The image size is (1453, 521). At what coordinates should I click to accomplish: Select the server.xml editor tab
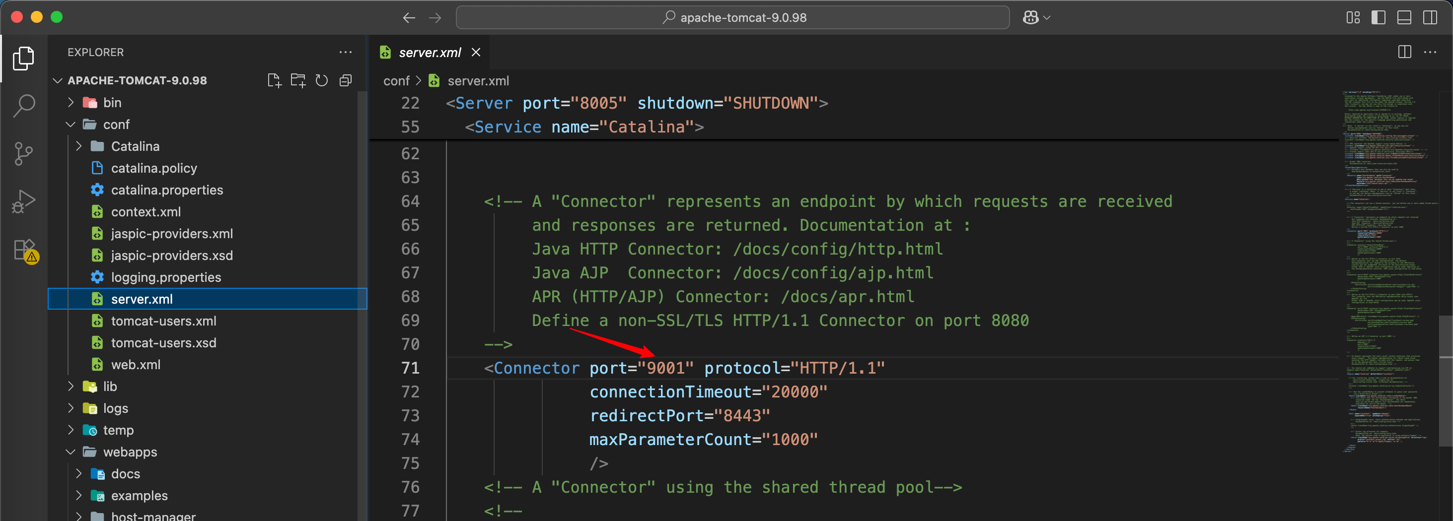(x=430, y=53)
